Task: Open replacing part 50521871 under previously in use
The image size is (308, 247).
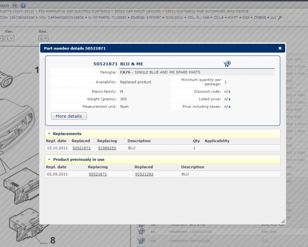Action: pyautogui.click(x=98, y=174)
